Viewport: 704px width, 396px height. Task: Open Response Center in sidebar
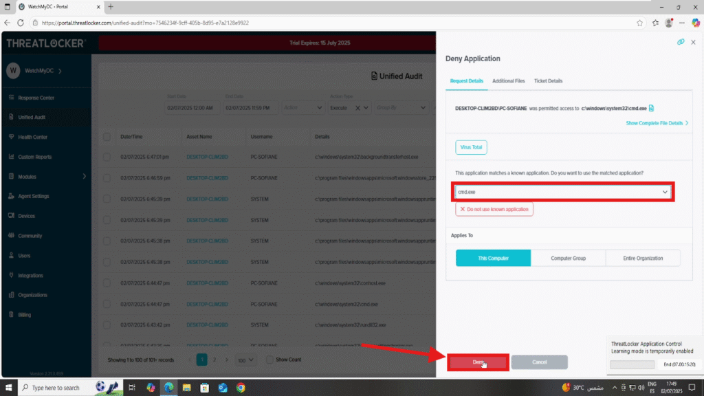pos(36,98)
